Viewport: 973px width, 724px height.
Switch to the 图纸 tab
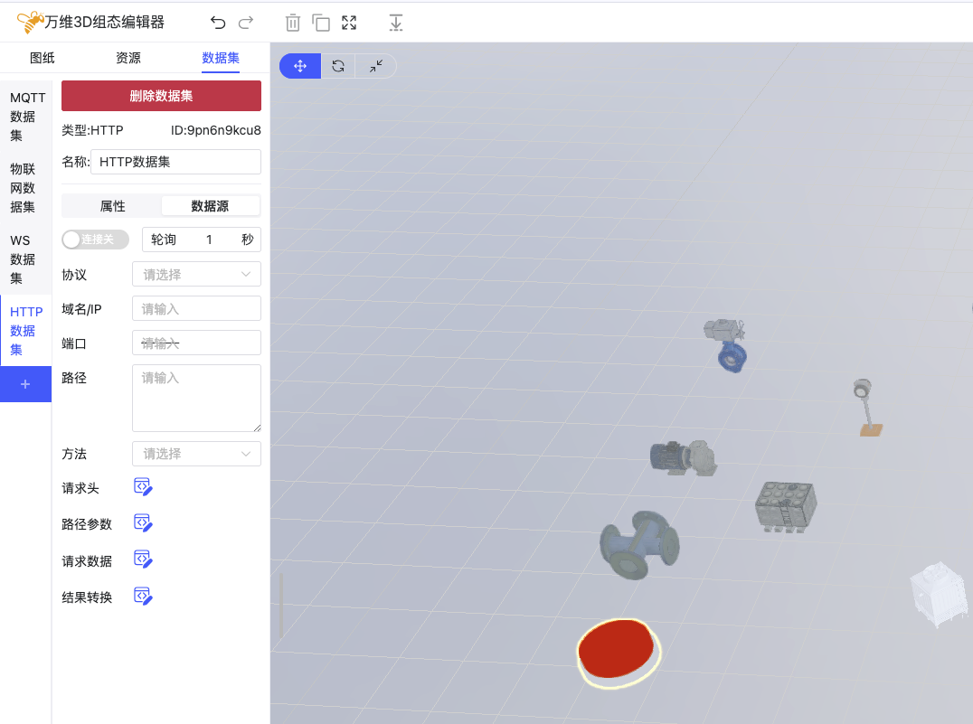click(x=43, y=58)
